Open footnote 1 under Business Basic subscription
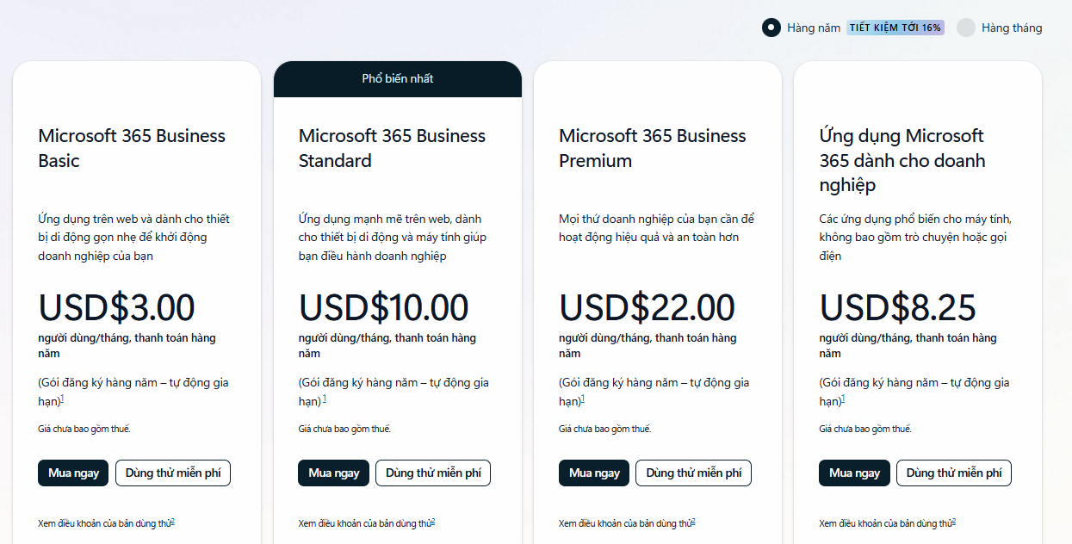Image resolution: width=1072 pixels, height=544 pixels. tap(63, 399)
